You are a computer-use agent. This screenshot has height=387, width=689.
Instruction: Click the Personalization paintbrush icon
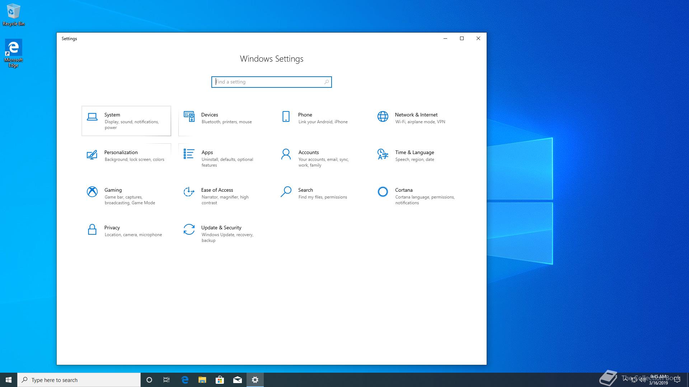tap(92, 154)
